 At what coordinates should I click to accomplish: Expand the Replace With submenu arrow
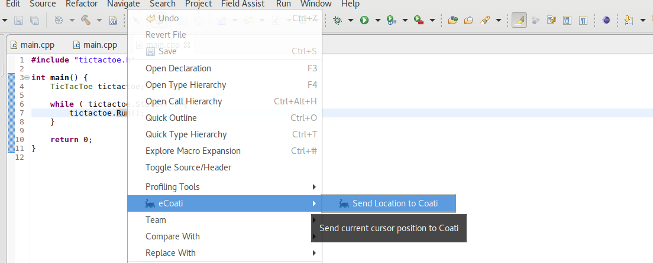click(315, 252)
